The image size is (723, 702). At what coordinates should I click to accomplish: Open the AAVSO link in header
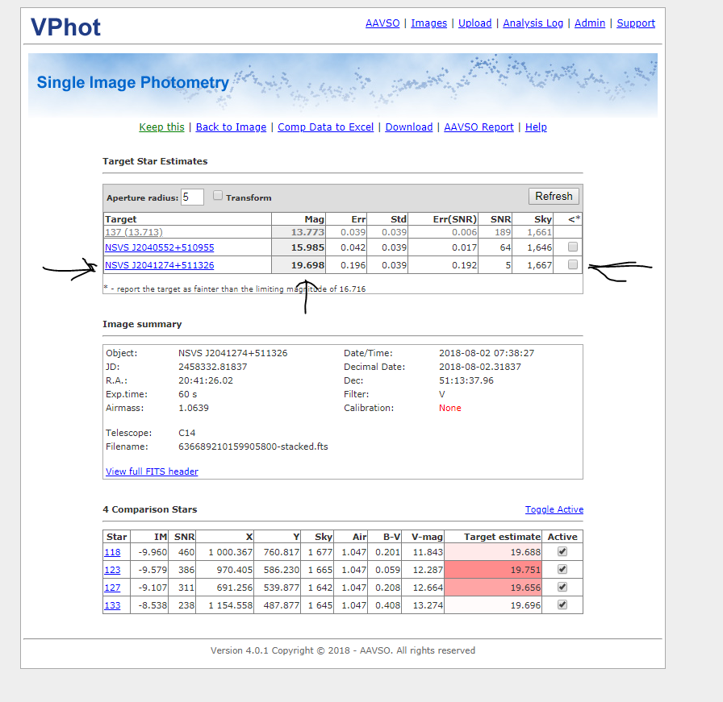[382, 23]
